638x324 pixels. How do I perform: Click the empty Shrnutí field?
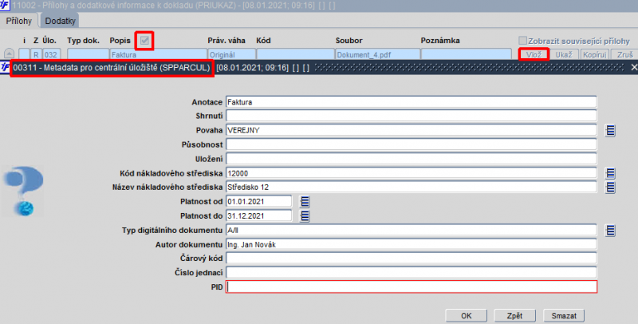412,116
